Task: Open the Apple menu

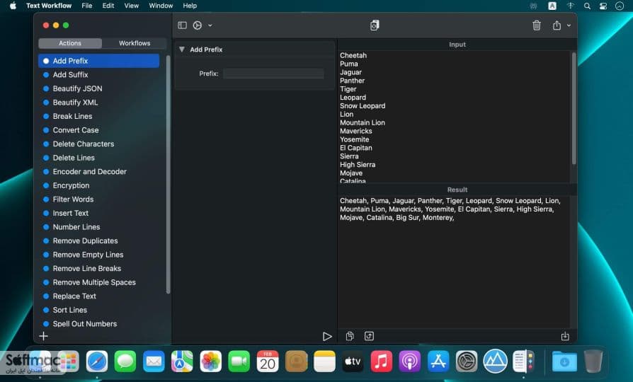Action: (13, 6)
